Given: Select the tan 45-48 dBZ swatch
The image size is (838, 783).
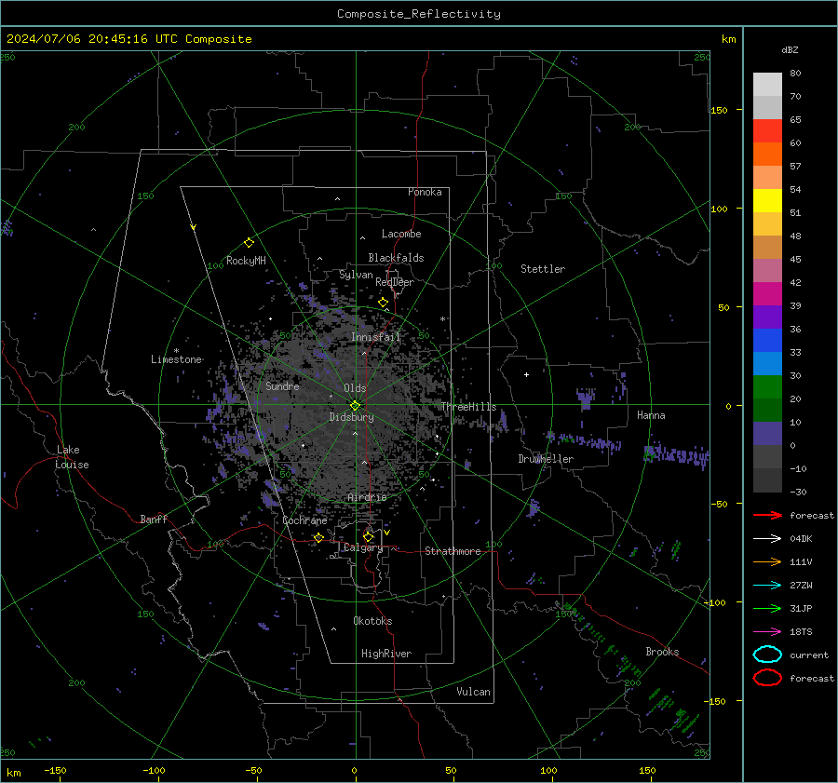Looking at the screenshot, I should (x=767, y=248).
